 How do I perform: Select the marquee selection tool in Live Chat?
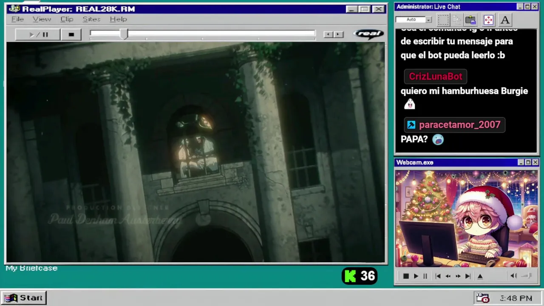pyautogui.click(x=443, y=20)
